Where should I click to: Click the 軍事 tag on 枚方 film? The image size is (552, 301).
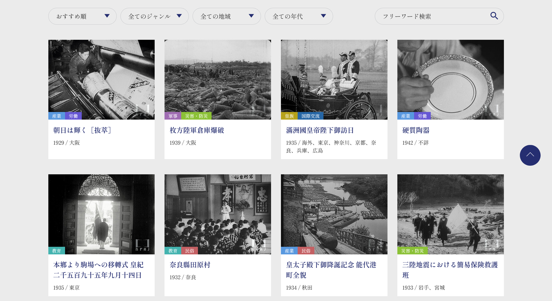point(173,116)
